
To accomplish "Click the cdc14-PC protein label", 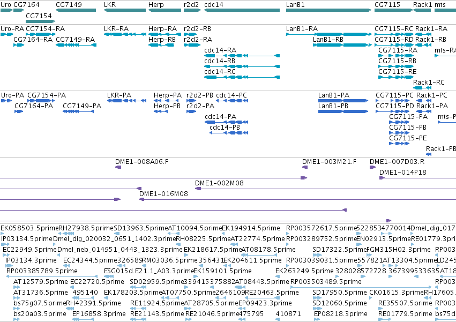I will pos(231,95).
